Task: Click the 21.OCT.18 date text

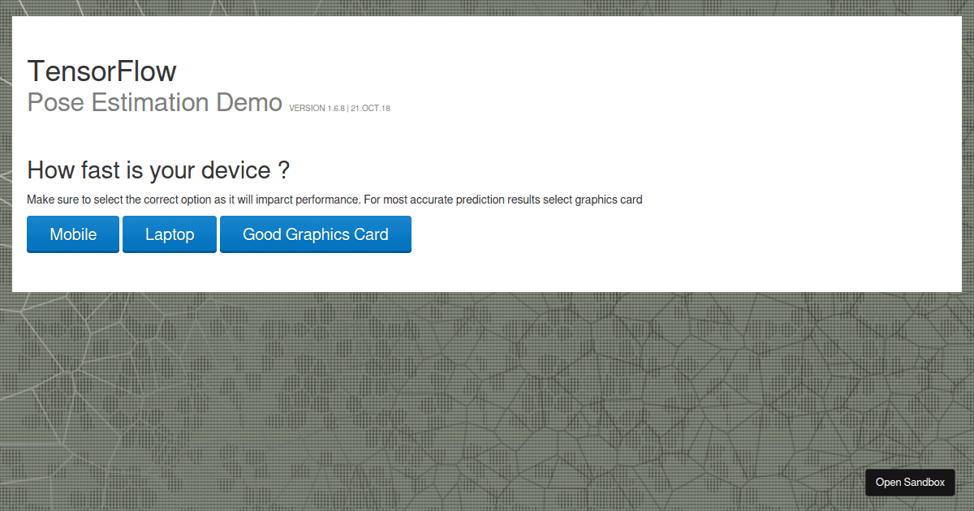Action: coord(370,109)
